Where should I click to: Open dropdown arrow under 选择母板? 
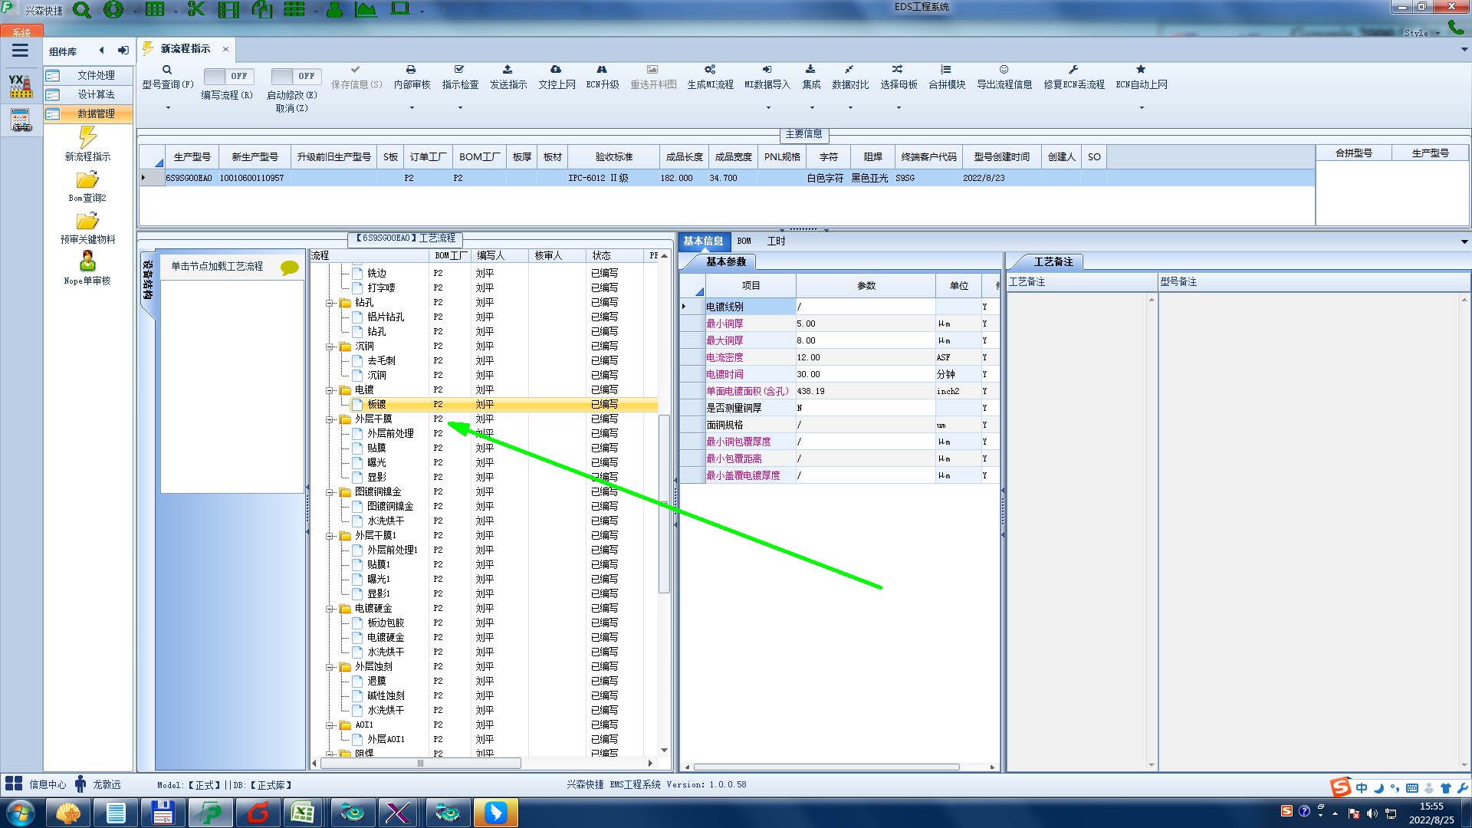[899, 107]
